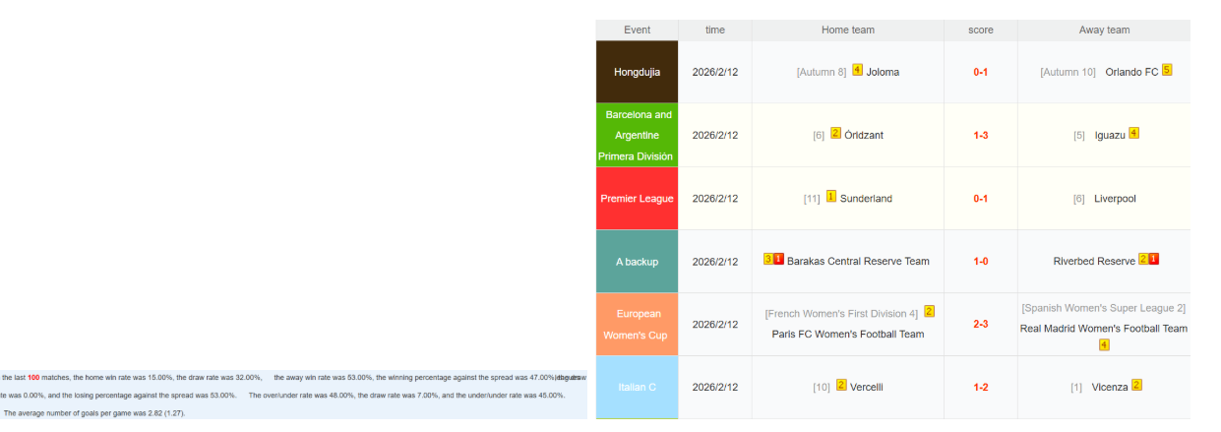Select the Hongdujia event cell
Image resolution: width=1221 pixels, height=432 pixels.
(637, 72)
